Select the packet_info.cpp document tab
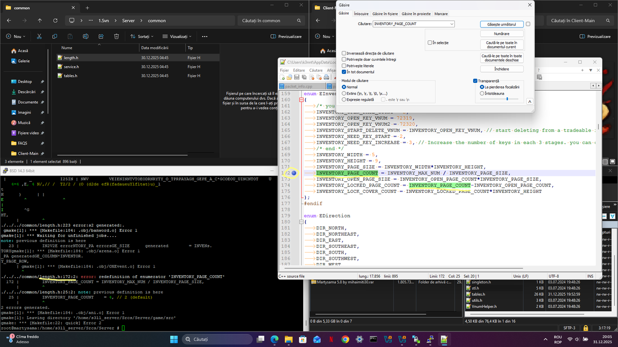This screenshot has width=618, height=347. coord(302,87)
